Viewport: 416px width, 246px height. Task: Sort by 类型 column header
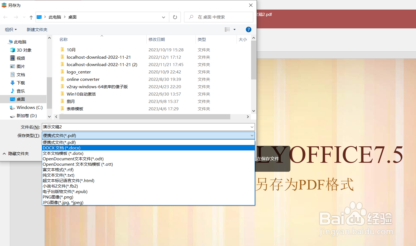(202, 39)
